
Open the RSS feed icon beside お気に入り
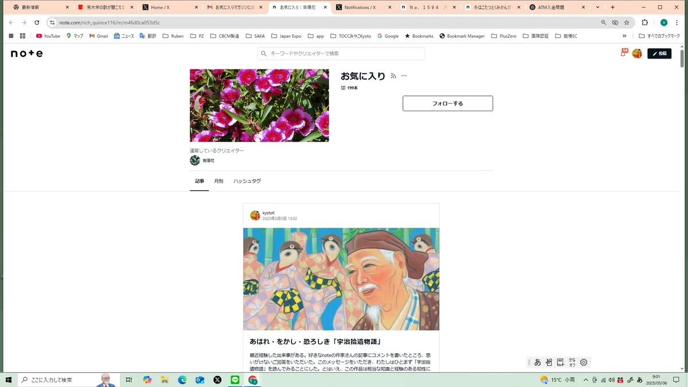click(x=393, y=76)
